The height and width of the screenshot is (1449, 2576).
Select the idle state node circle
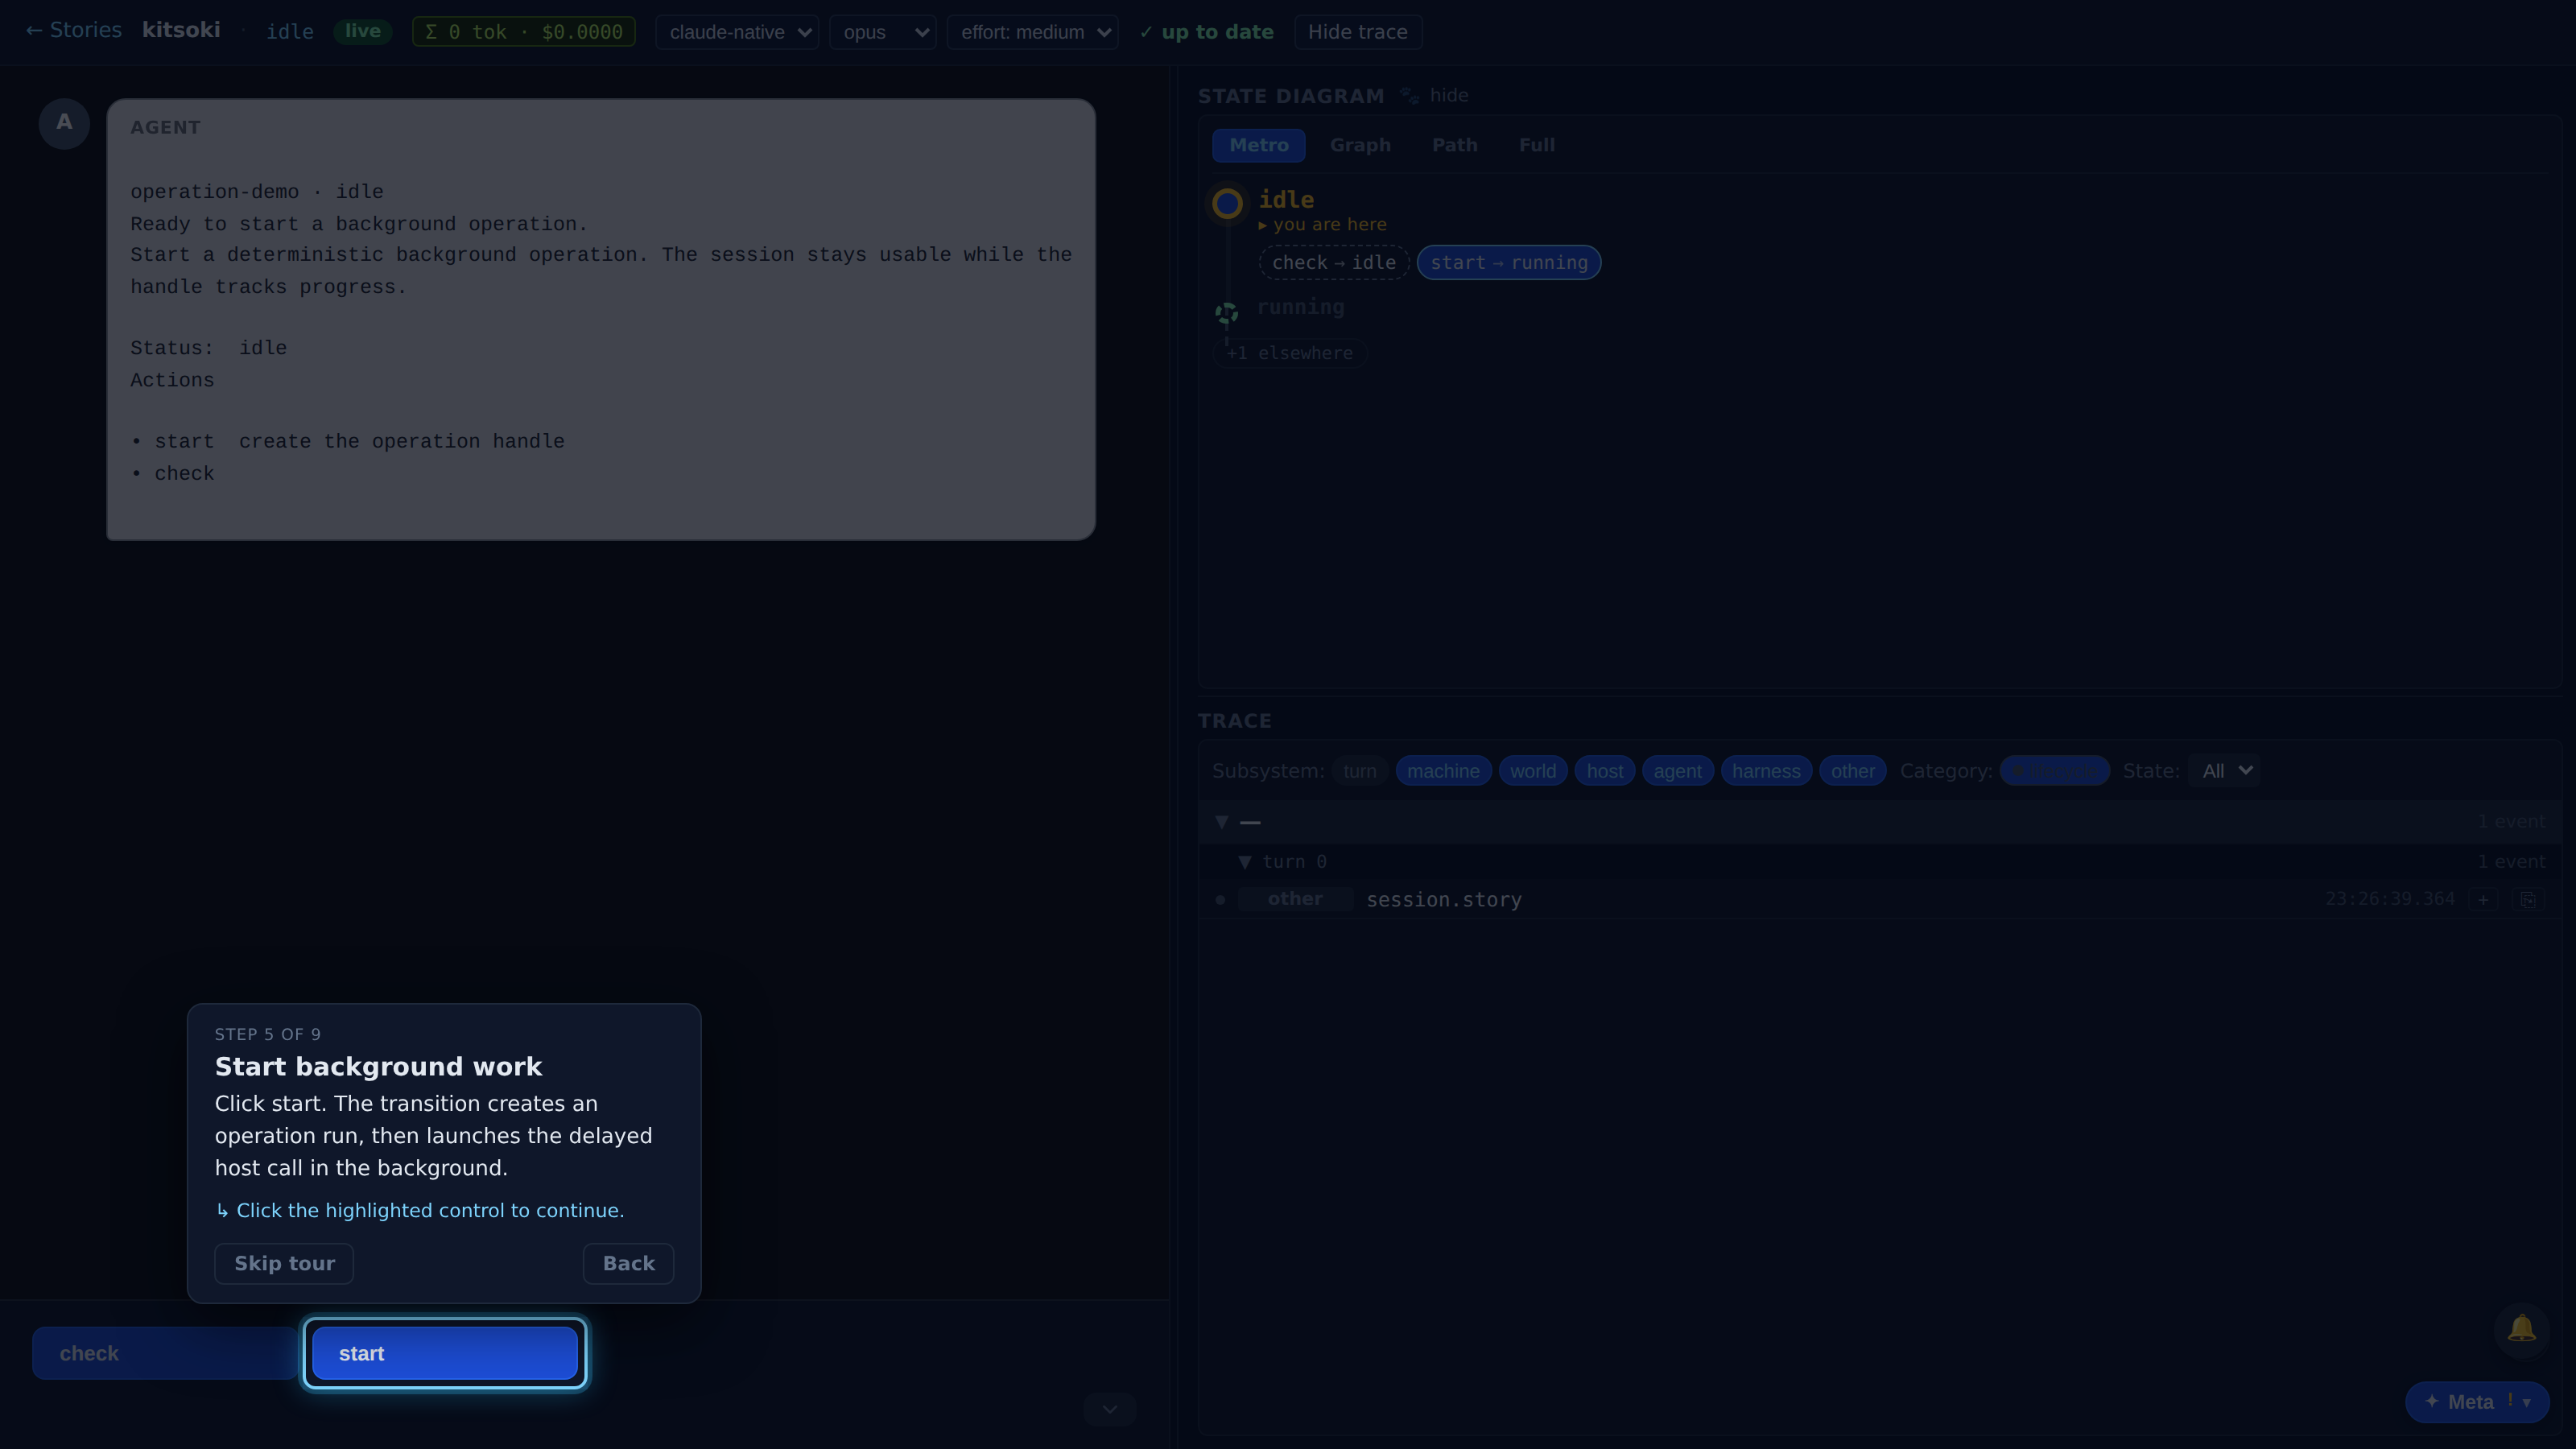tap(1227, 204)
